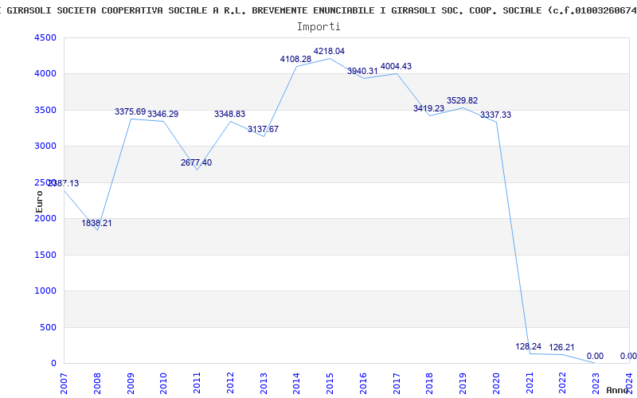Select the 128.24 value label
637x398 pixels.
(x=529, y=346)
